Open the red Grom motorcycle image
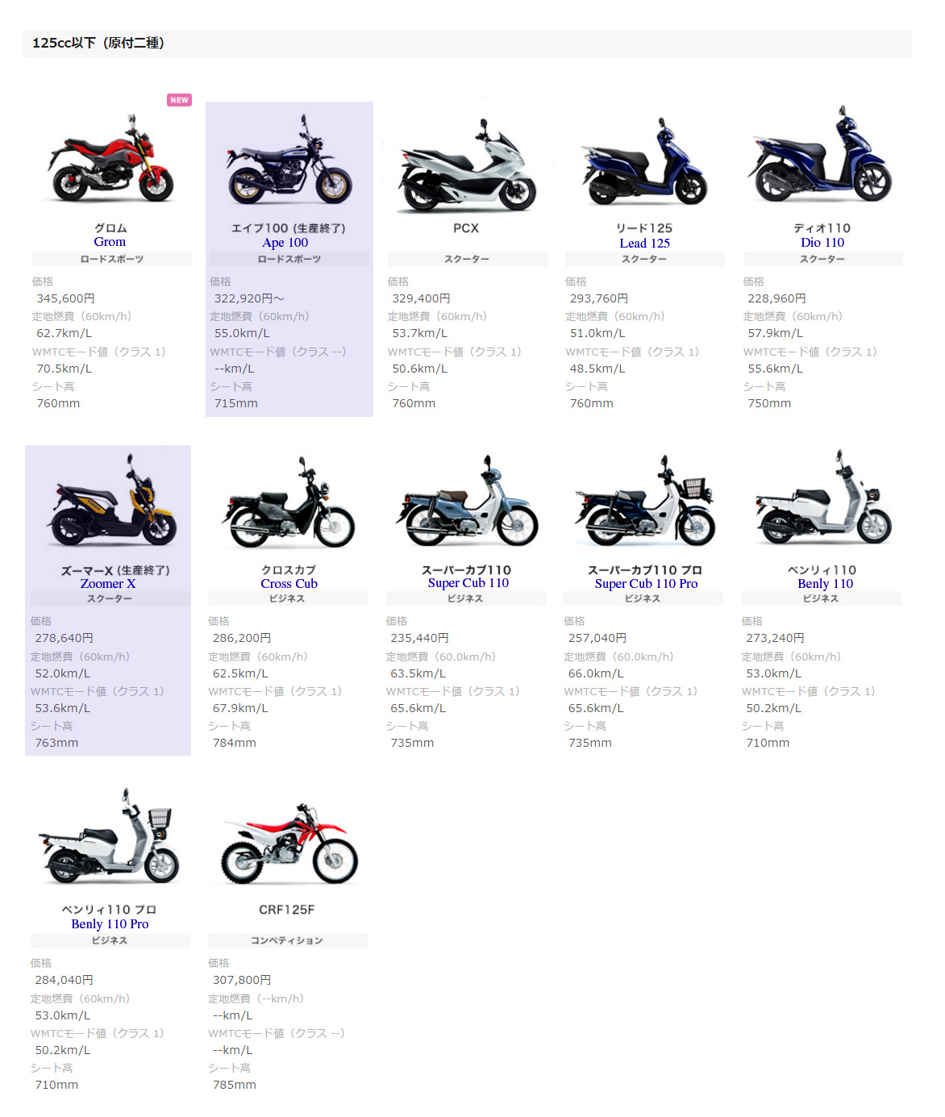Viewport: 945px width, 1117px height. point(111,158)
